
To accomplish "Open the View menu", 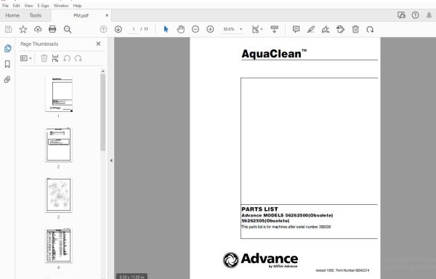I will pos(28,6).
